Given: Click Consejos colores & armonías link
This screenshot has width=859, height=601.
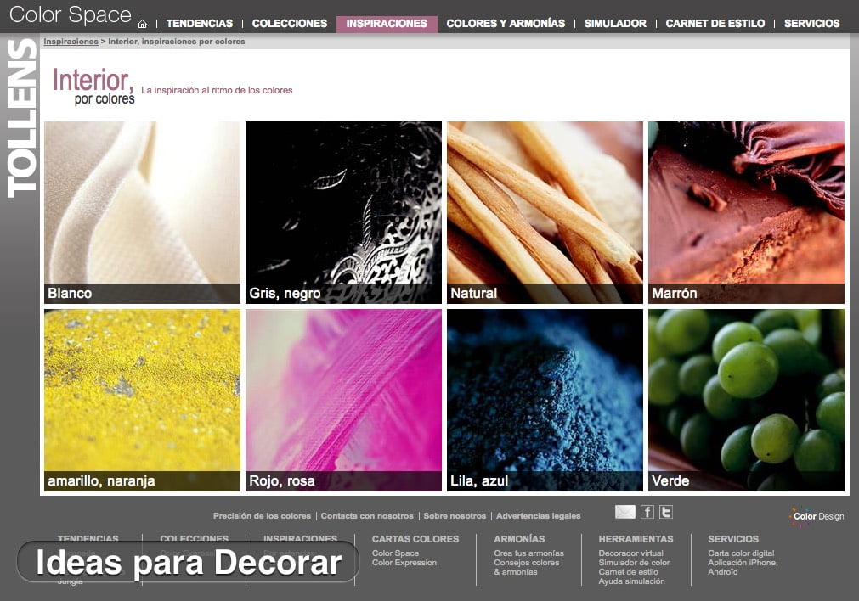Looking at the screenshot, I should click(527, 567).
